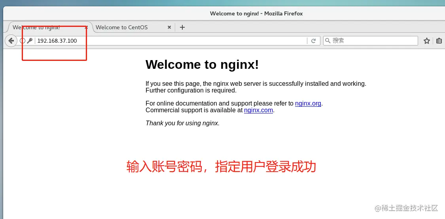Reload the page with the refresh icon
Viewport: 445px width, 219px height.
tap(313, 41)
